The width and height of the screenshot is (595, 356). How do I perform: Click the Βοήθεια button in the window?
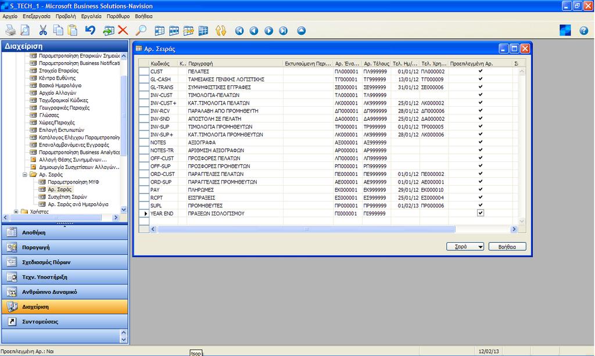point(507,246)
